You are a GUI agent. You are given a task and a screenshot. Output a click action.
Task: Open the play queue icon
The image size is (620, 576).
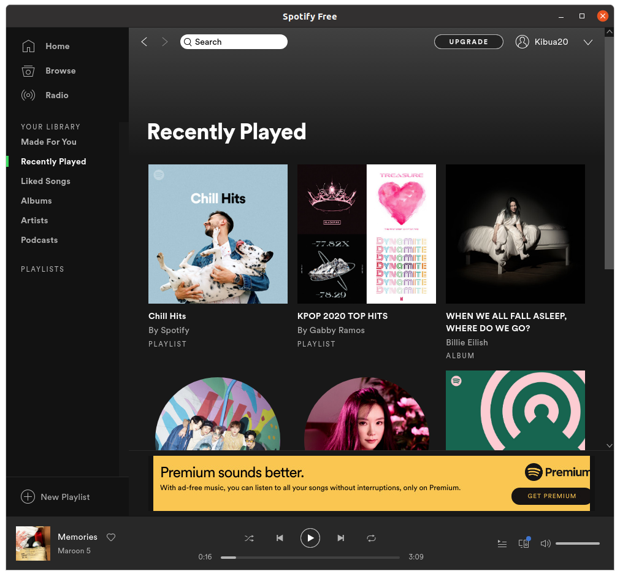502,544
